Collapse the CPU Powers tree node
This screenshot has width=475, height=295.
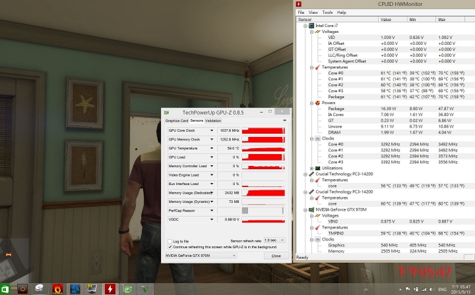[311, 103]
